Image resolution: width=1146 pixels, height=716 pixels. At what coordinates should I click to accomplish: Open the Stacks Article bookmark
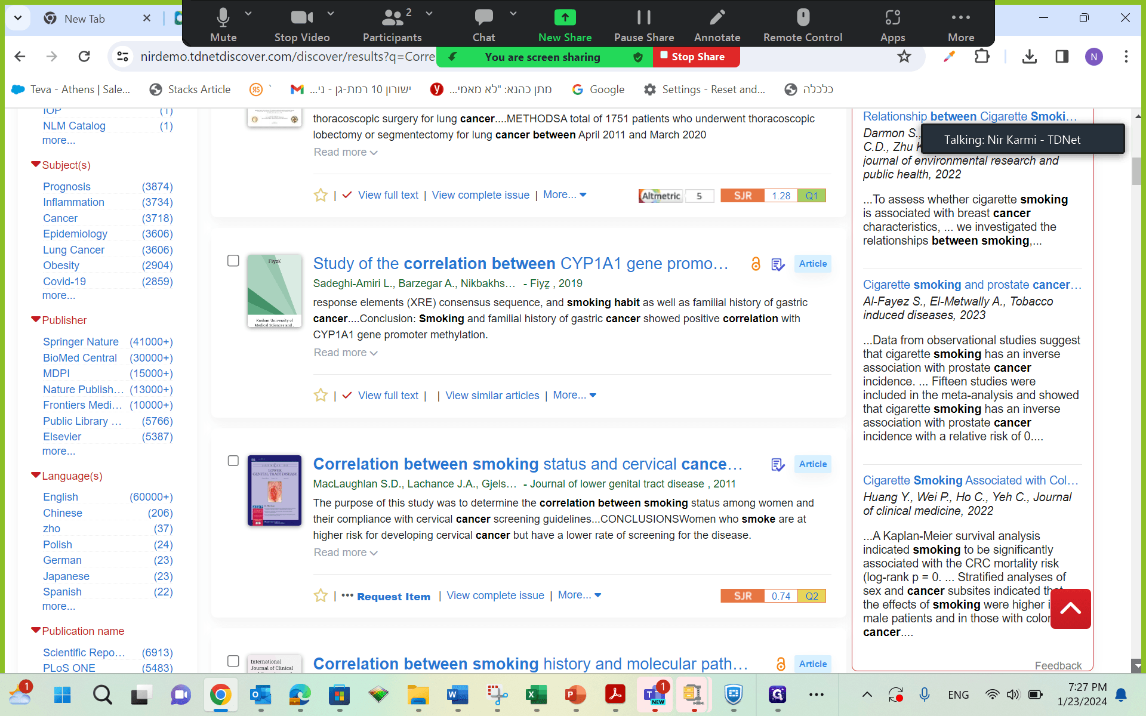click(190, 89)
